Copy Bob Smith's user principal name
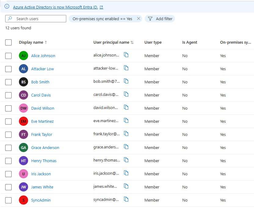Image resolution: width=254 pixels, height=211 pixels. (x=126, y=81)
